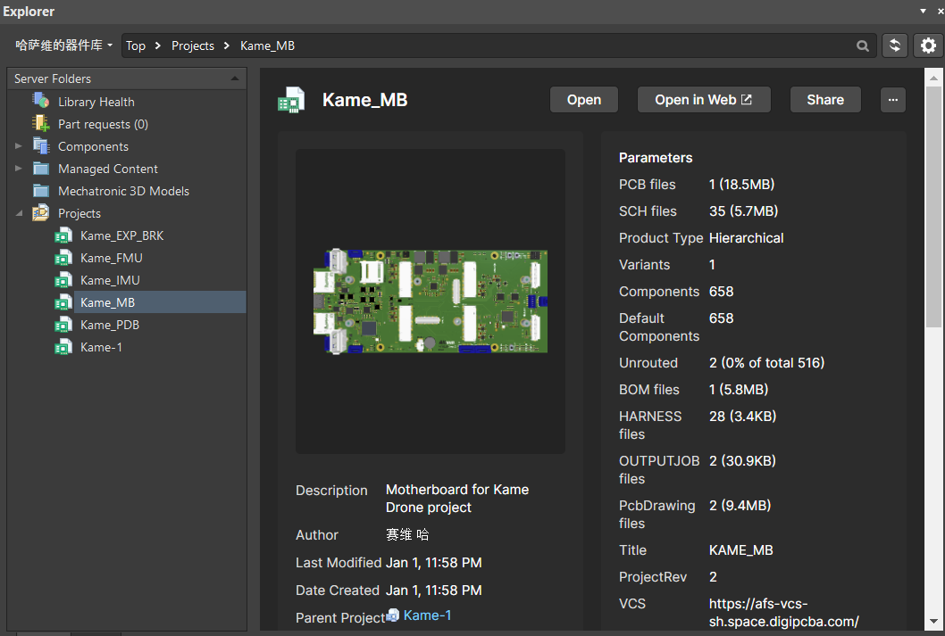Expand the Components tree node
Image resolution: width=945 pixels, height=636 pixels.
coord(19,146)
